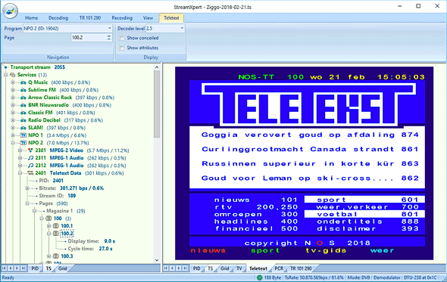Open the Program NPO 2 dropdown
447x282 pixels.
click(x=109, y=29)
